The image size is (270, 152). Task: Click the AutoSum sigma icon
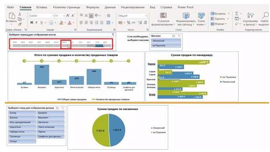click(x=237, y=13)
